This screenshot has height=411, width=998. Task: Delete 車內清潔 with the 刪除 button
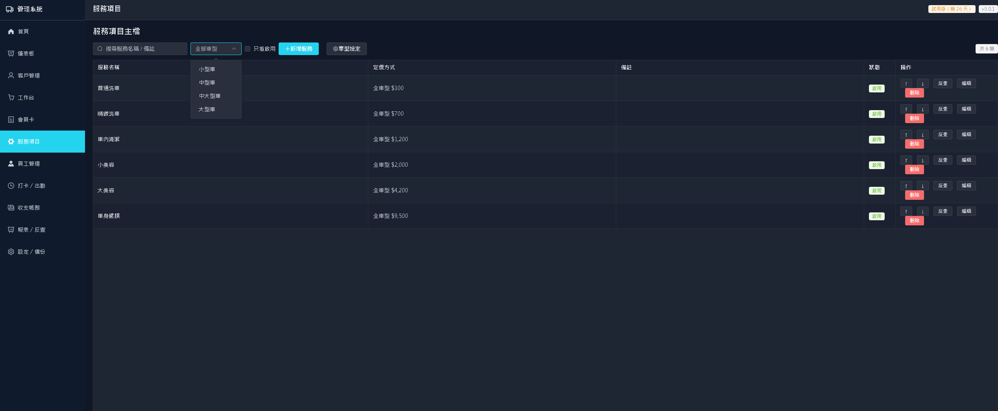(x=915, y=144)
